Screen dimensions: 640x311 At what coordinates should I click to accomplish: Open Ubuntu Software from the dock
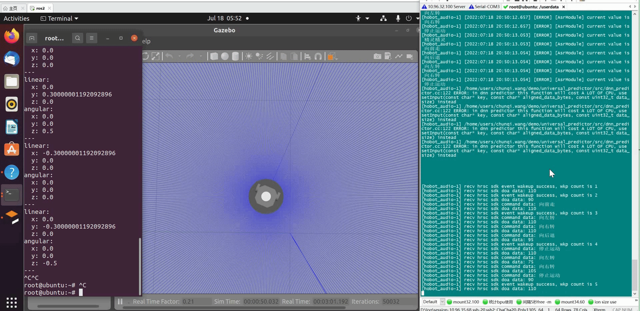coord(12,149)
